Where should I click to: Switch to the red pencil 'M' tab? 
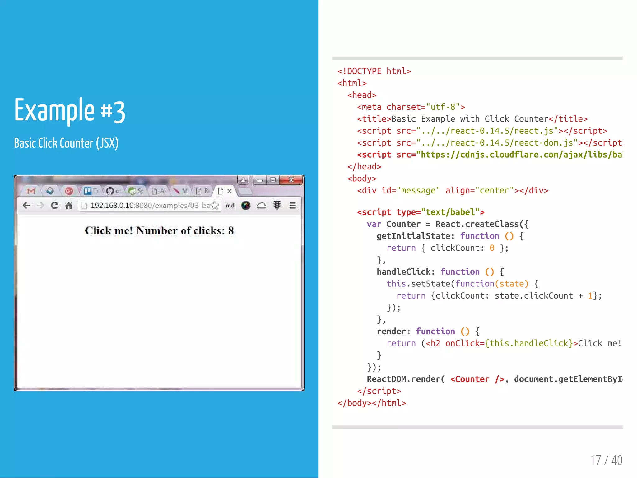(180, 191)
